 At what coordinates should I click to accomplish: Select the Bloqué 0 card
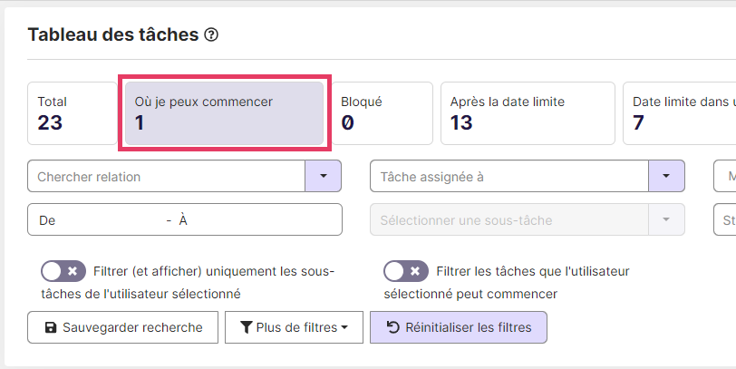(383, 113)
